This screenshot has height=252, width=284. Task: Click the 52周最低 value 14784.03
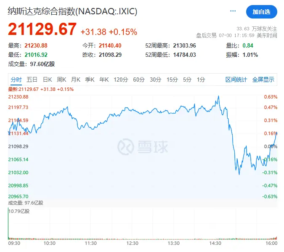(185, 55)
